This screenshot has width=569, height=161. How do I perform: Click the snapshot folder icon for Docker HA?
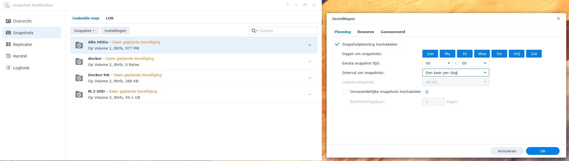click(x=79, y=78)
